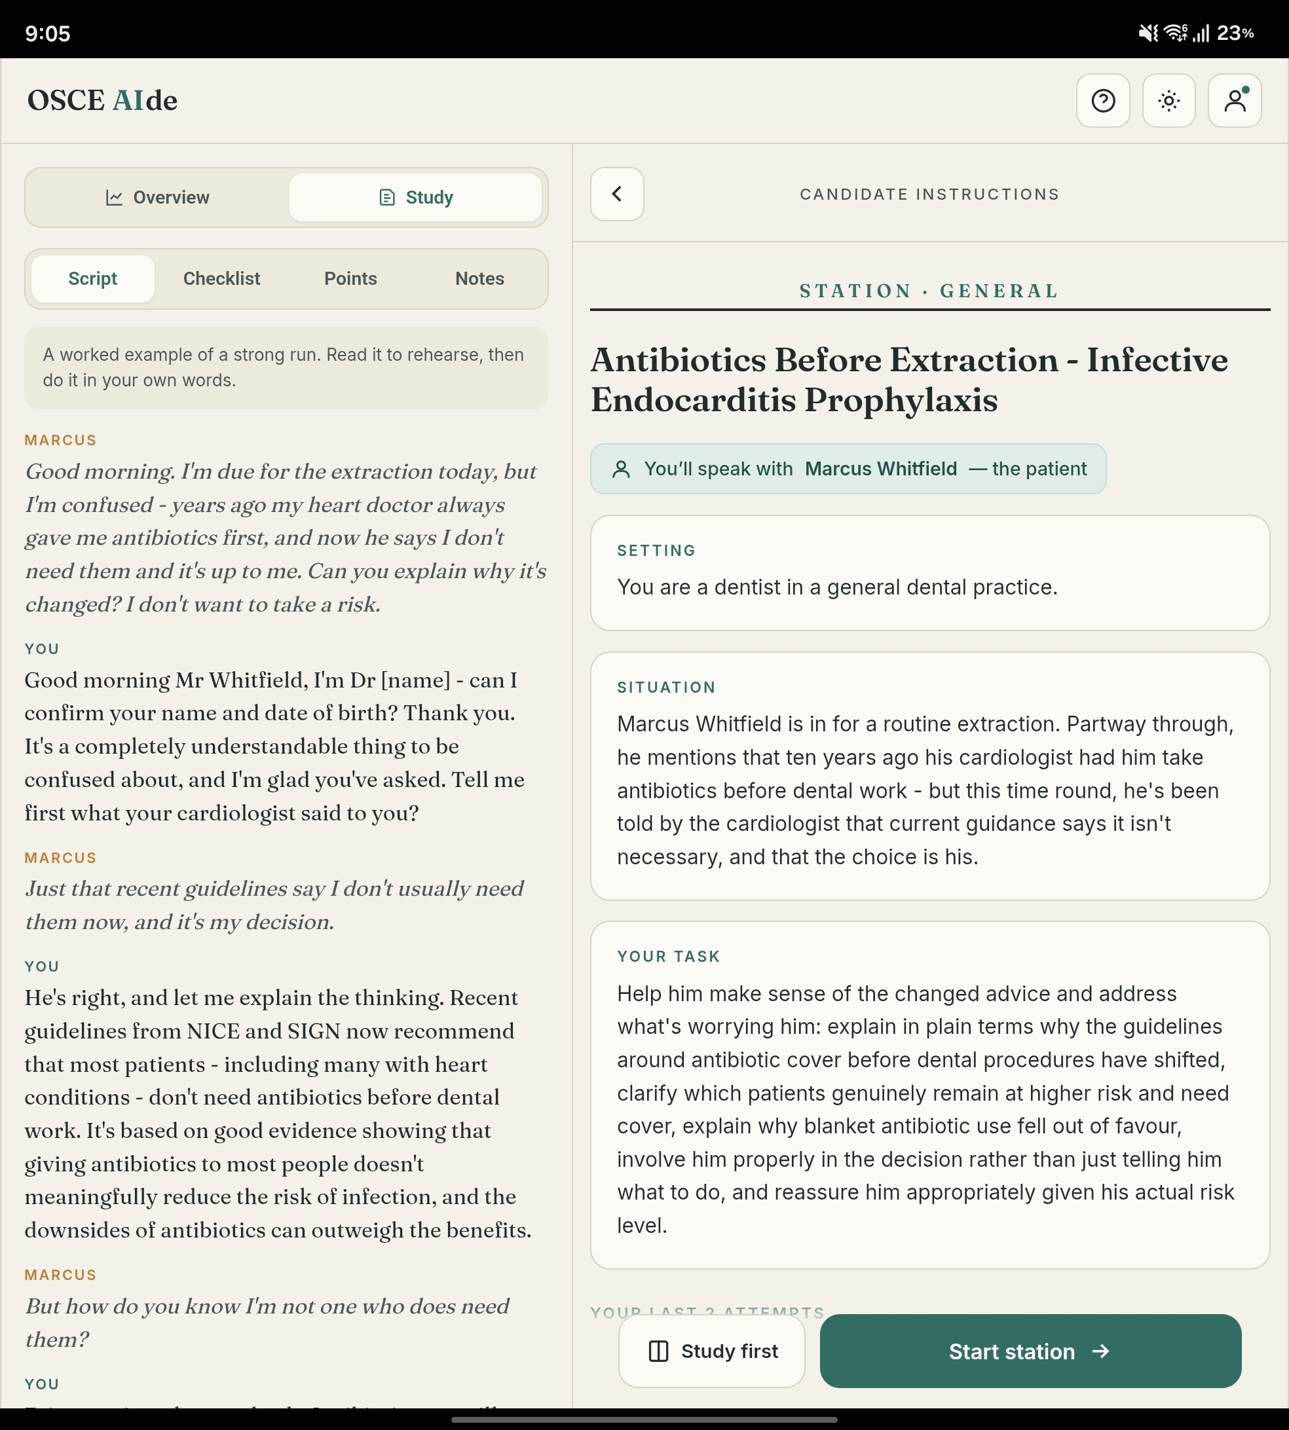Open the Script sub-tab

93,279
